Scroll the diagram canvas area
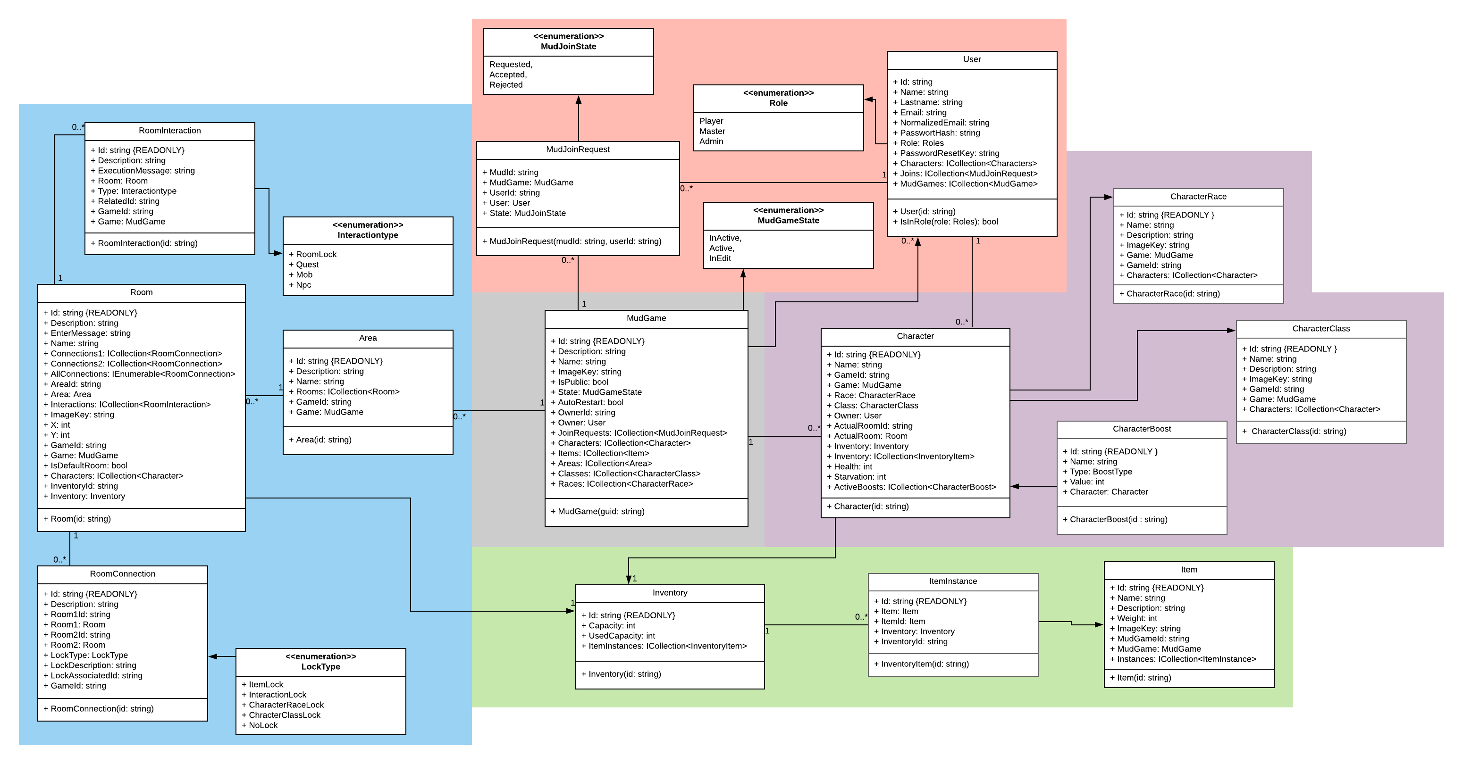This screenshot has height=764, width=1463. pyautogui.click(x=731, y=382)
